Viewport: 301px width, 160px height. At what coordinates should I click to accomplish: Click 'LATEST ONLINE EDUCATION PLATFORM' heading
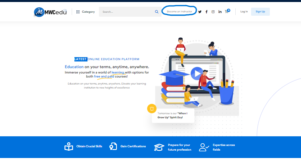107,59
